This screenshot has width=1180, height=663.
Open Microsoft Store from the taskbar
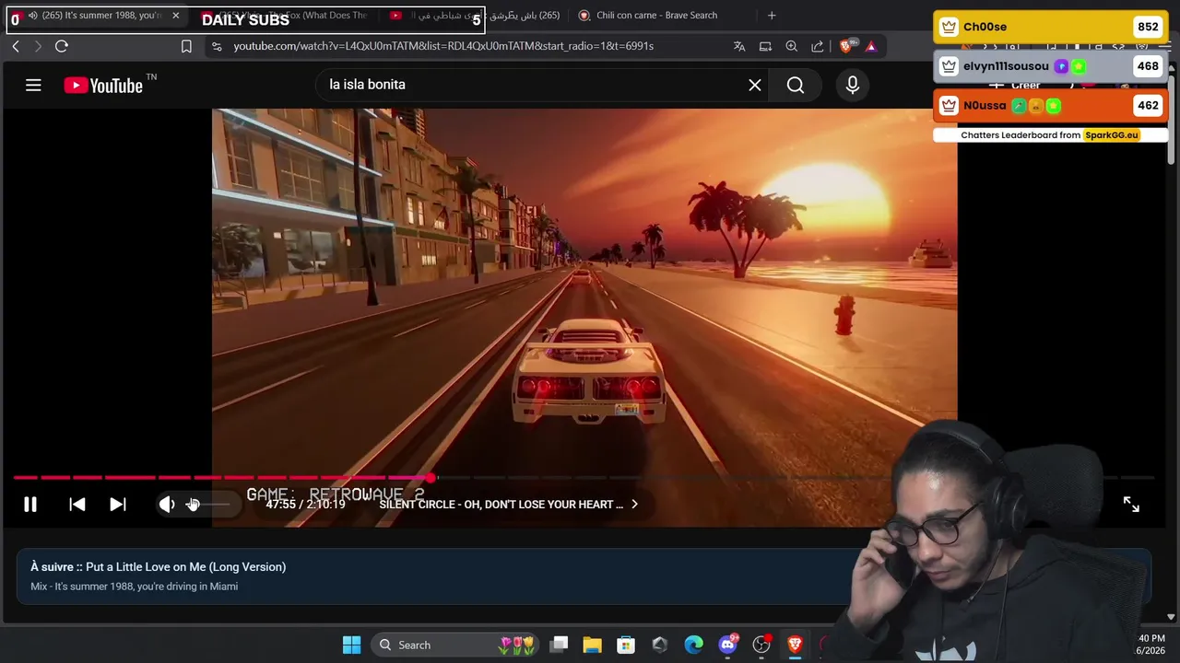click(x=626, y=645)
